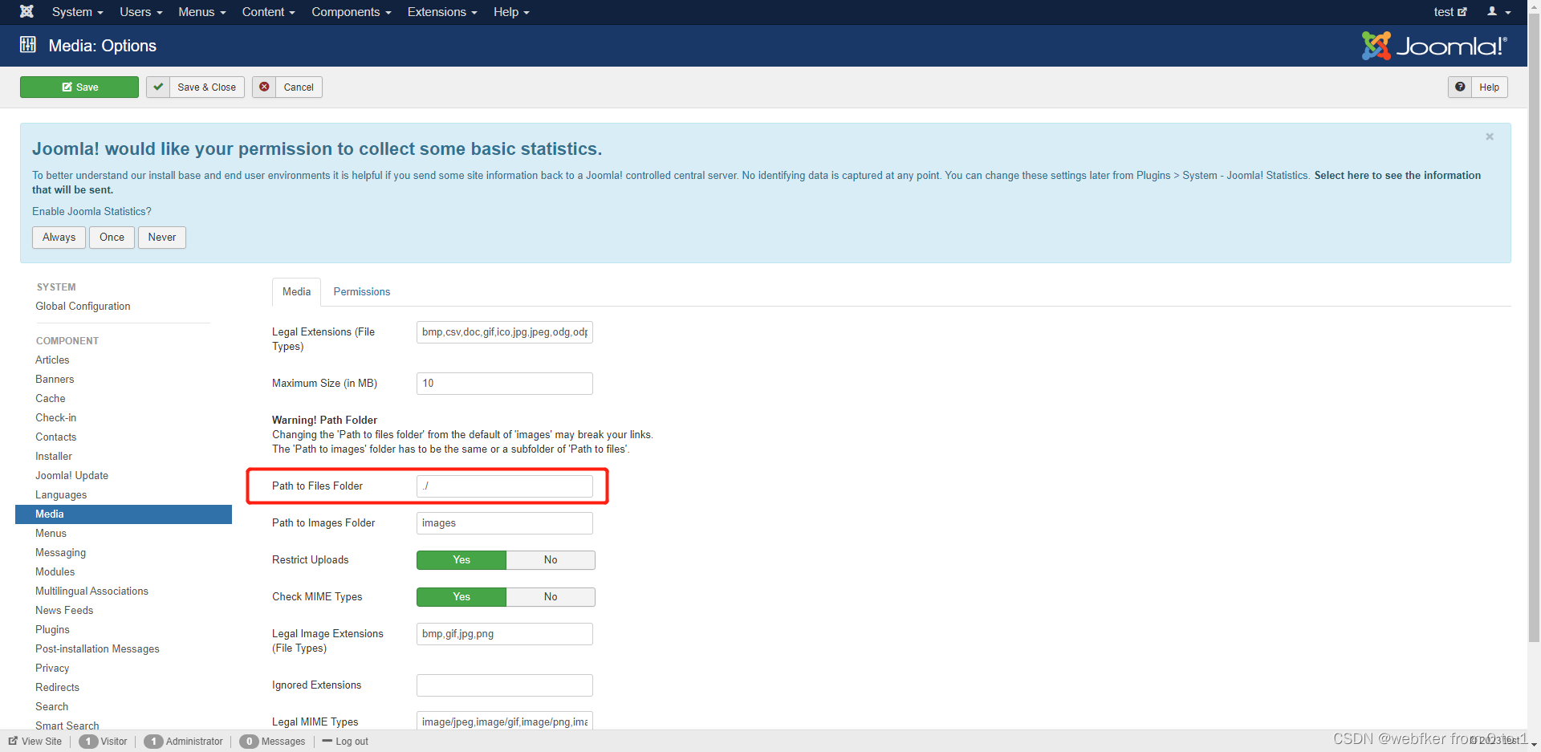This screenshot has width=1541, height=752.
Task: Open the System dropdown menu
Action: [77, 12]
